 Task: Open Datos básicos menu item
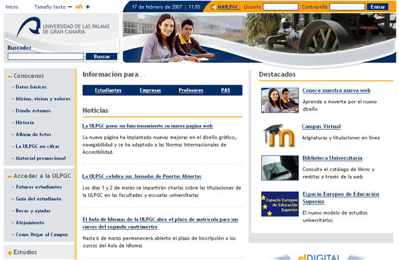[x=31, y=87]
